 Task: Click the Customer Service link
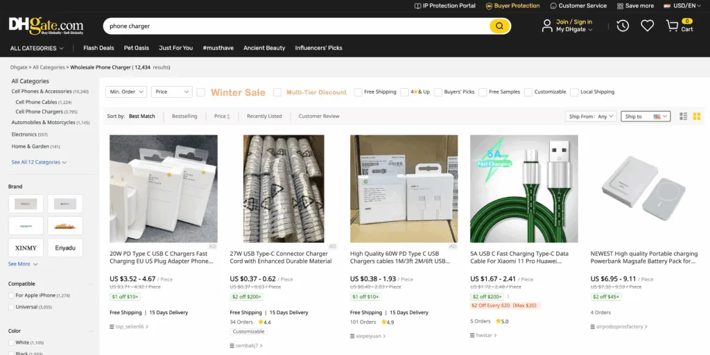pos(578,6)
